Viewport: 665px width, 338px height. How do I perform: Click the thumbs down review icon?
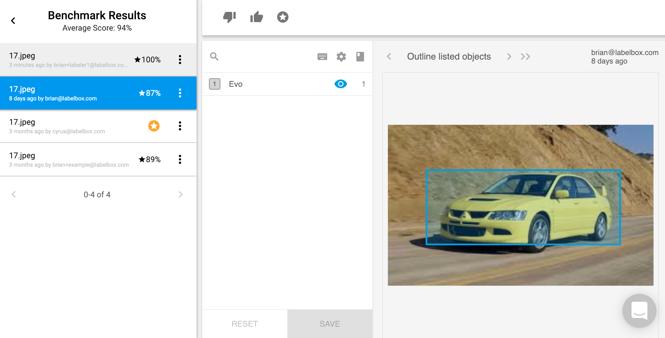229,17
